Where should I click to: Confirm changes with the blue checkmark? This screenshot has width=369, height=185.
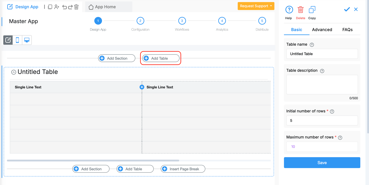point(347,9)
